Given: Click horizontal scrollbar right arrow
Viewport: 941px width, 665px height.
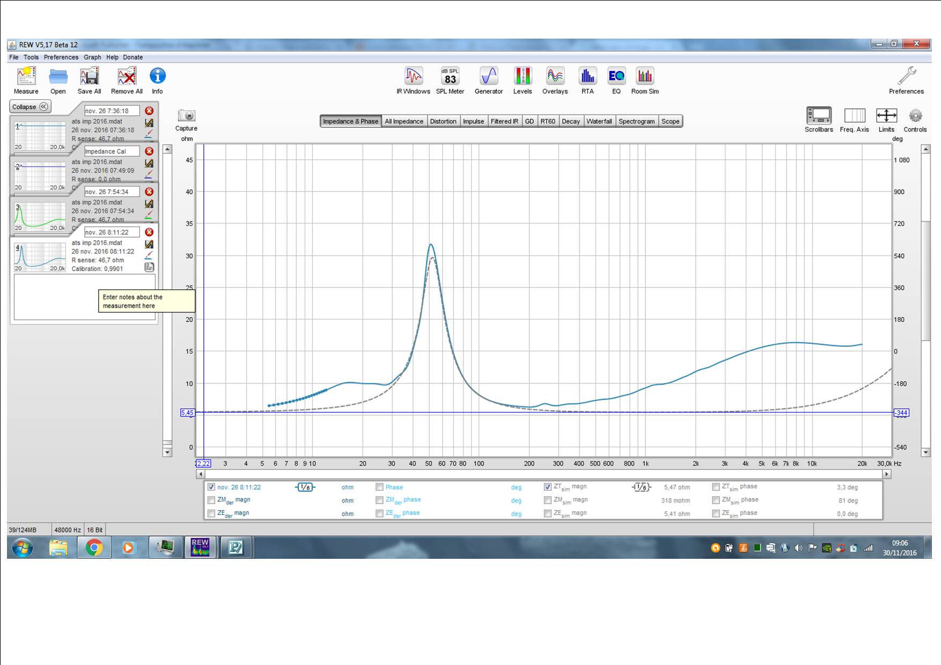Looking at the screenshot, I should (887, 474).
